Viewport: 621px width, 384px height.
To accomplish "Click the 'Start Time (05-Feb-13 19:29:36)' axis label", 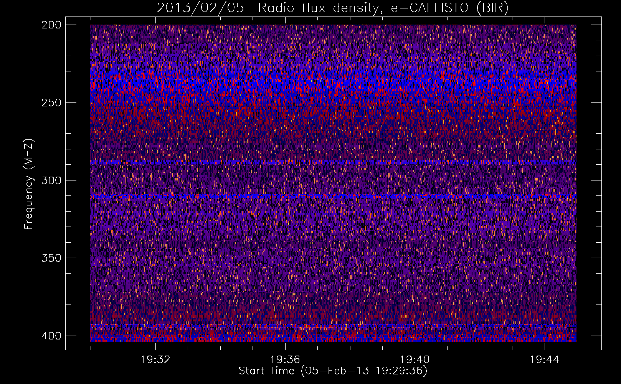I will 333,371.
